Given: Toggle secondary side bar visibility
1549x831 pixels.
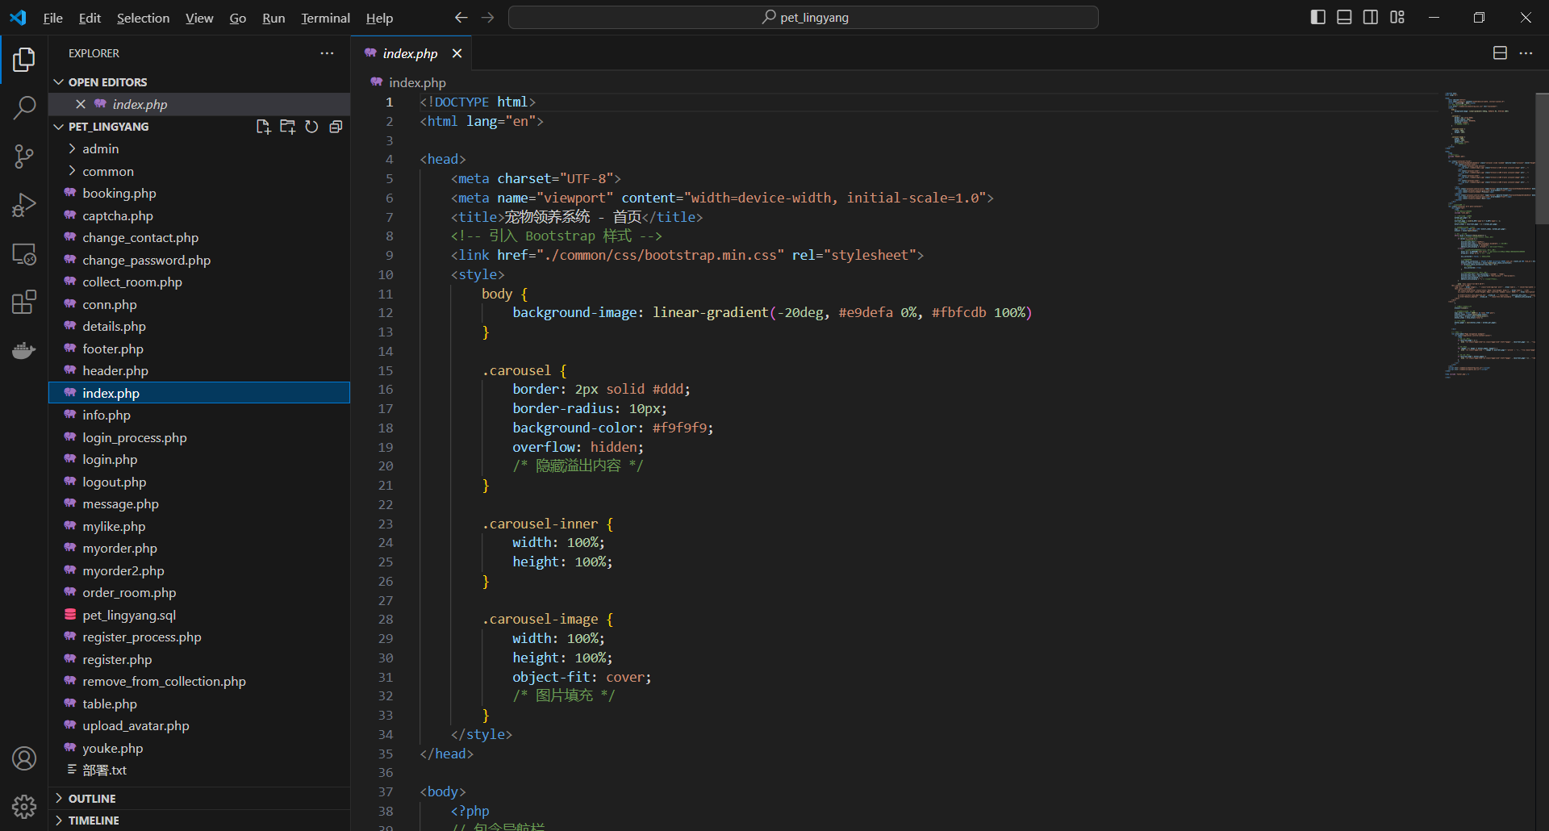Looking at the screenshot, I should coord(1371,18).
